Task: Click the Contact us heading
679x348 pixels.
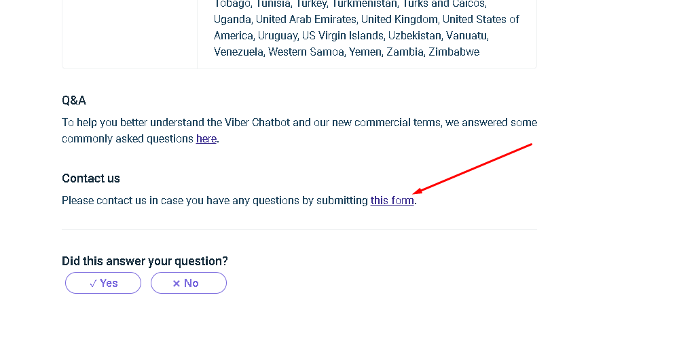Action: point(91,178)
